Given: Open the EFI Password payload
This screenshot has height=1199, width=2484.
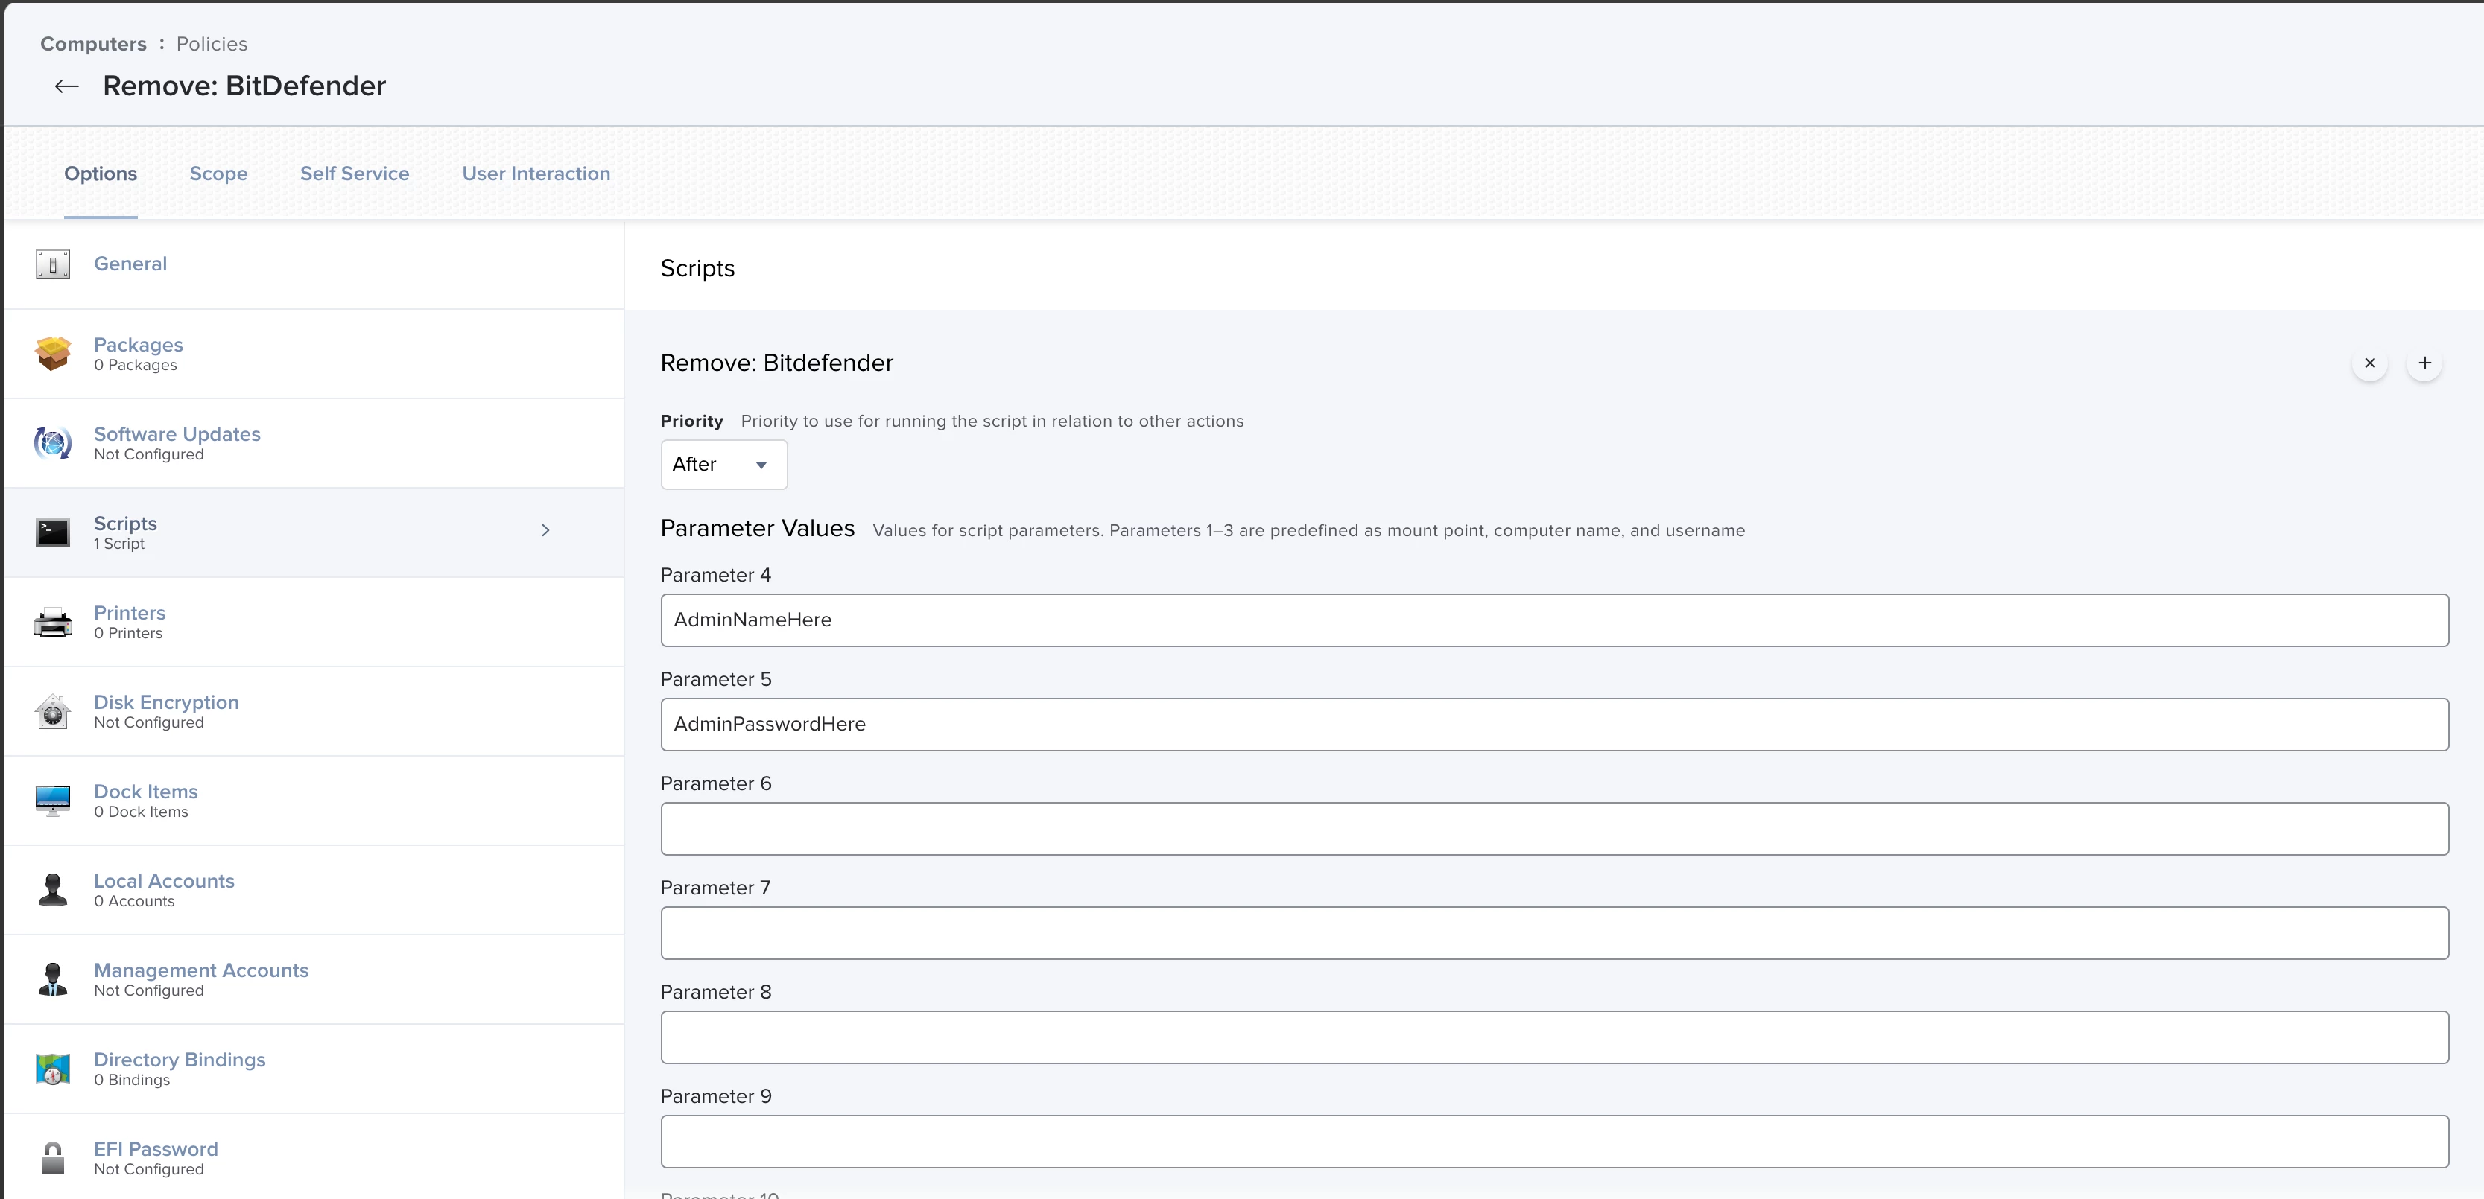Looking at the screenshot, I should (314, 1157).
